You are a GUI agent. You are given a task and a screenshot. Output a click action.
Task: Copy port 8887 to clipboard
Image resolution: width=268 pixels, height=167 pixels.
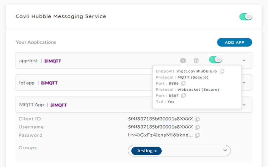(183, 96)
